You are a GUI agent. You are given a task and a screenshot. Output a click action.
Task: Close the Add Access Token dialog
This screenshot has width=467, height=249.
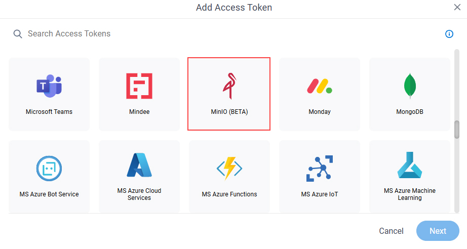coord(457,7)
